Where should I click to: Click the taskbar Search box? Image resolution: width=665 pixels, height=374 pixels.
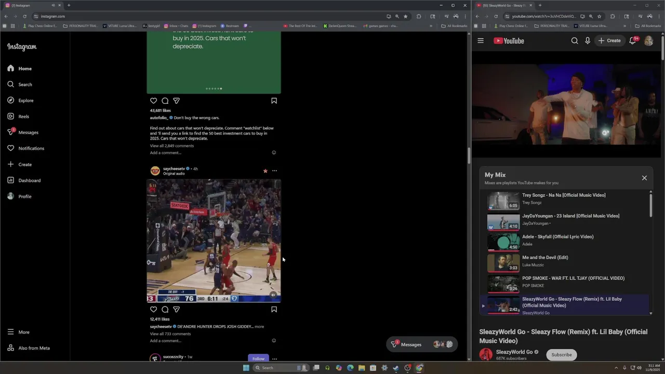tap(281, 368)
